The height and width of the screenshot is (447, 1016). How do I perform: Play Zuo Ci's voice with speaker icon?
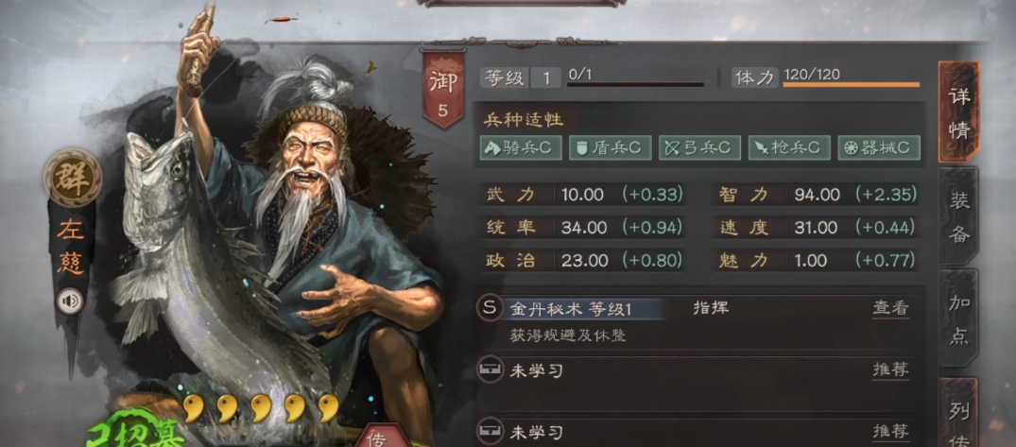(69, 301)
